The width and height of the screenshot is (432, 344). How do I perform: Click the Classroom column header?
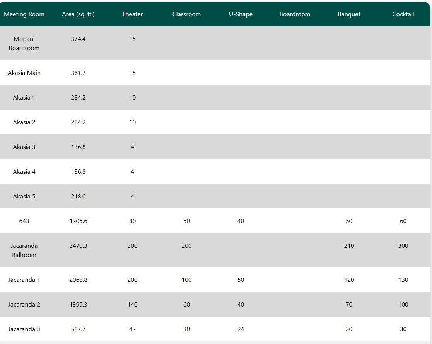[x=186, y=14]
